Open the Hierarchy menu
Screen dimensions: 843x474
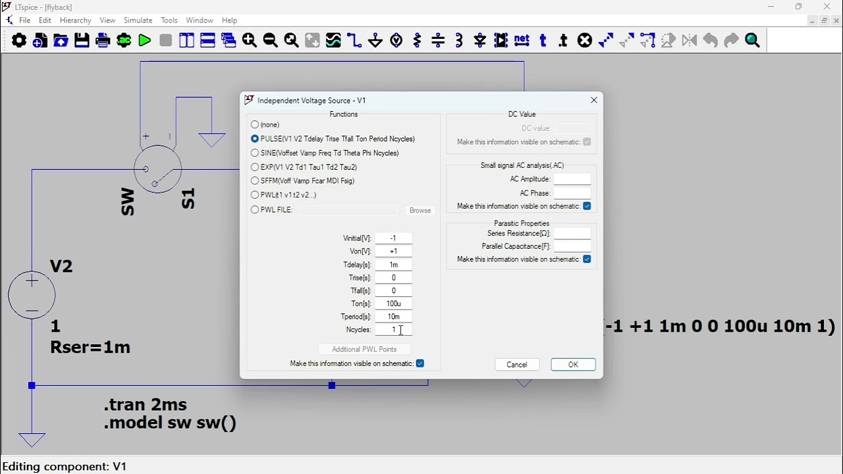[76, 20]
